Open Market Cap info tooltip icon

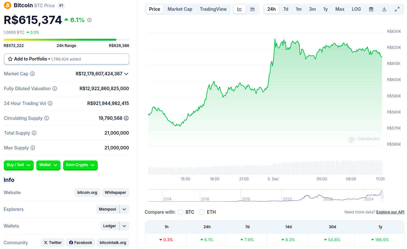click(x=32, y=74)
